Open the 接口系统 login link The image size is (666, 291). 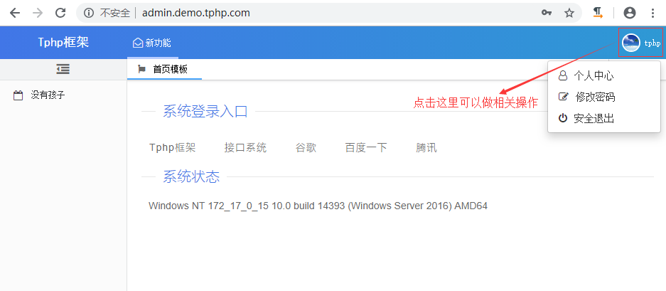point(245,147)
